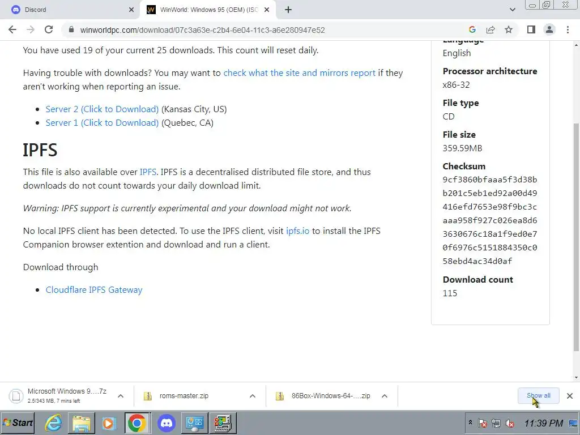The width and height of the screenshot is (580, 435).
Task: Click the Google icon in address bar
Action: click(x=472, y=29)
